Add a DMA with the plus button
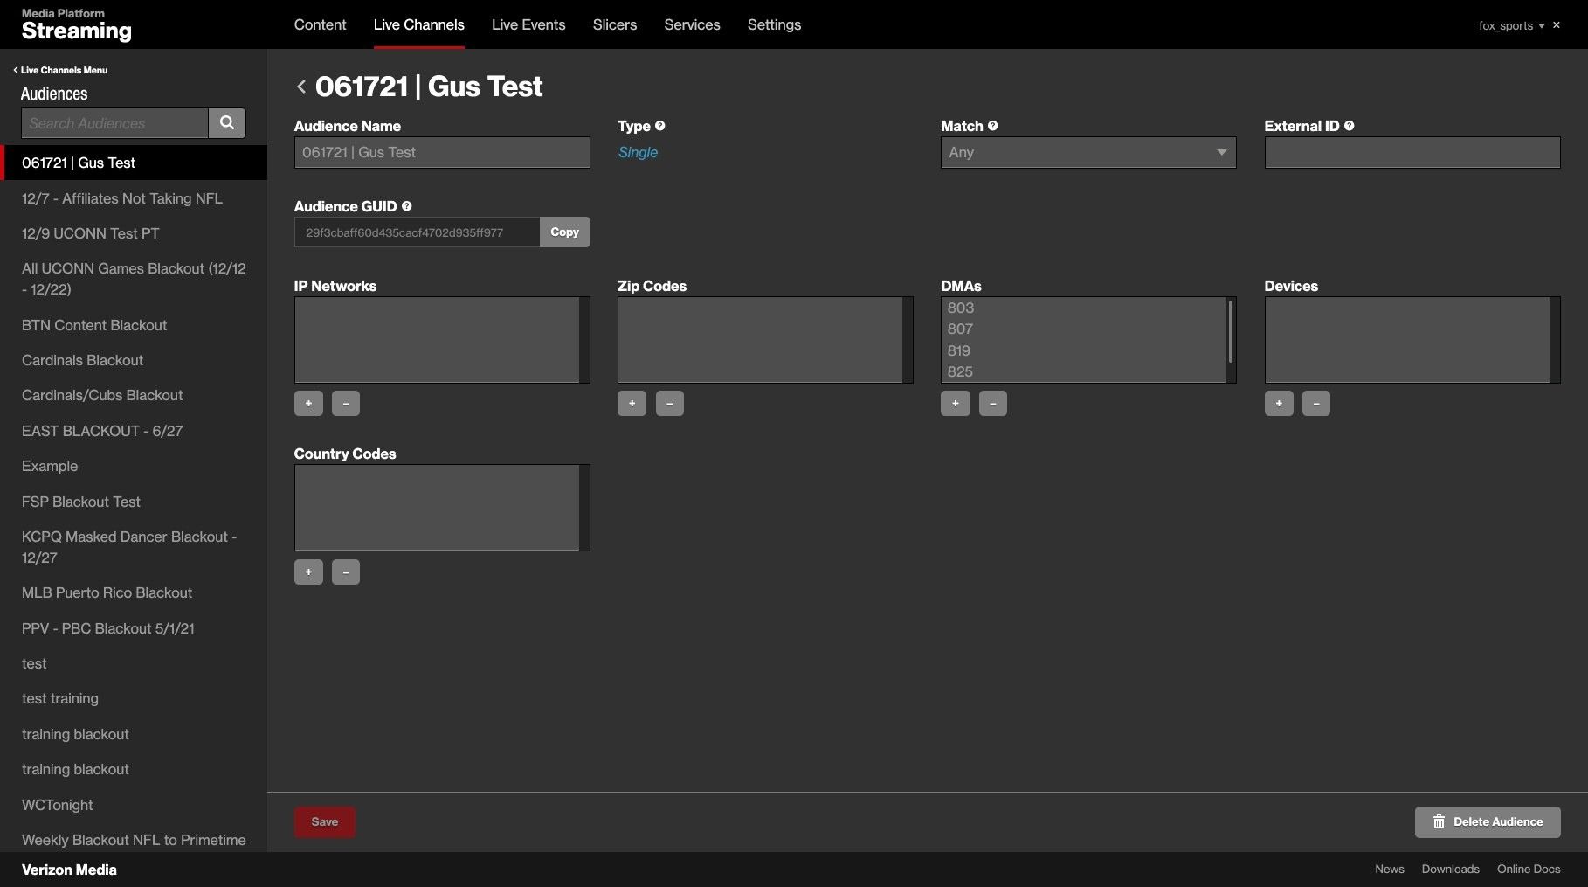Viewport: 1588px width, 887px height. pyautogui.click(x=956, y=404)
